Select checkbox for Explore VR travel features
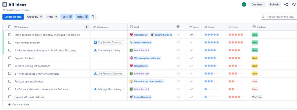The height and width of the screenshot is (110, 297). (x=10, y=97)
